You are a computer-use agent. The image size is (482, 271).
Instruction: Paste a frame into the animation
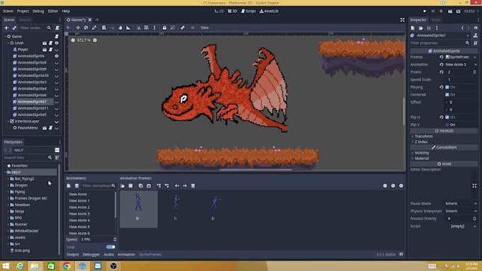pos(149,185)
